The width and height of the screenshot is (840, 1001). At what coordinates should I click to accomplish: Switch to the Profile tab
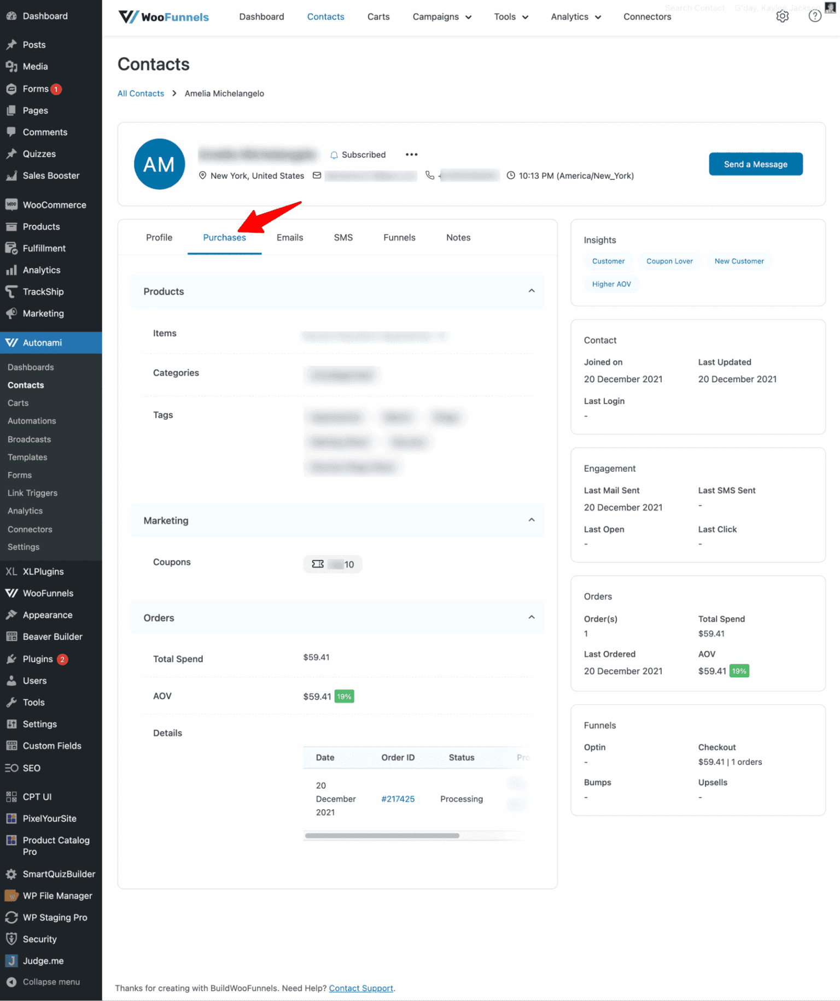pos(159,238)
